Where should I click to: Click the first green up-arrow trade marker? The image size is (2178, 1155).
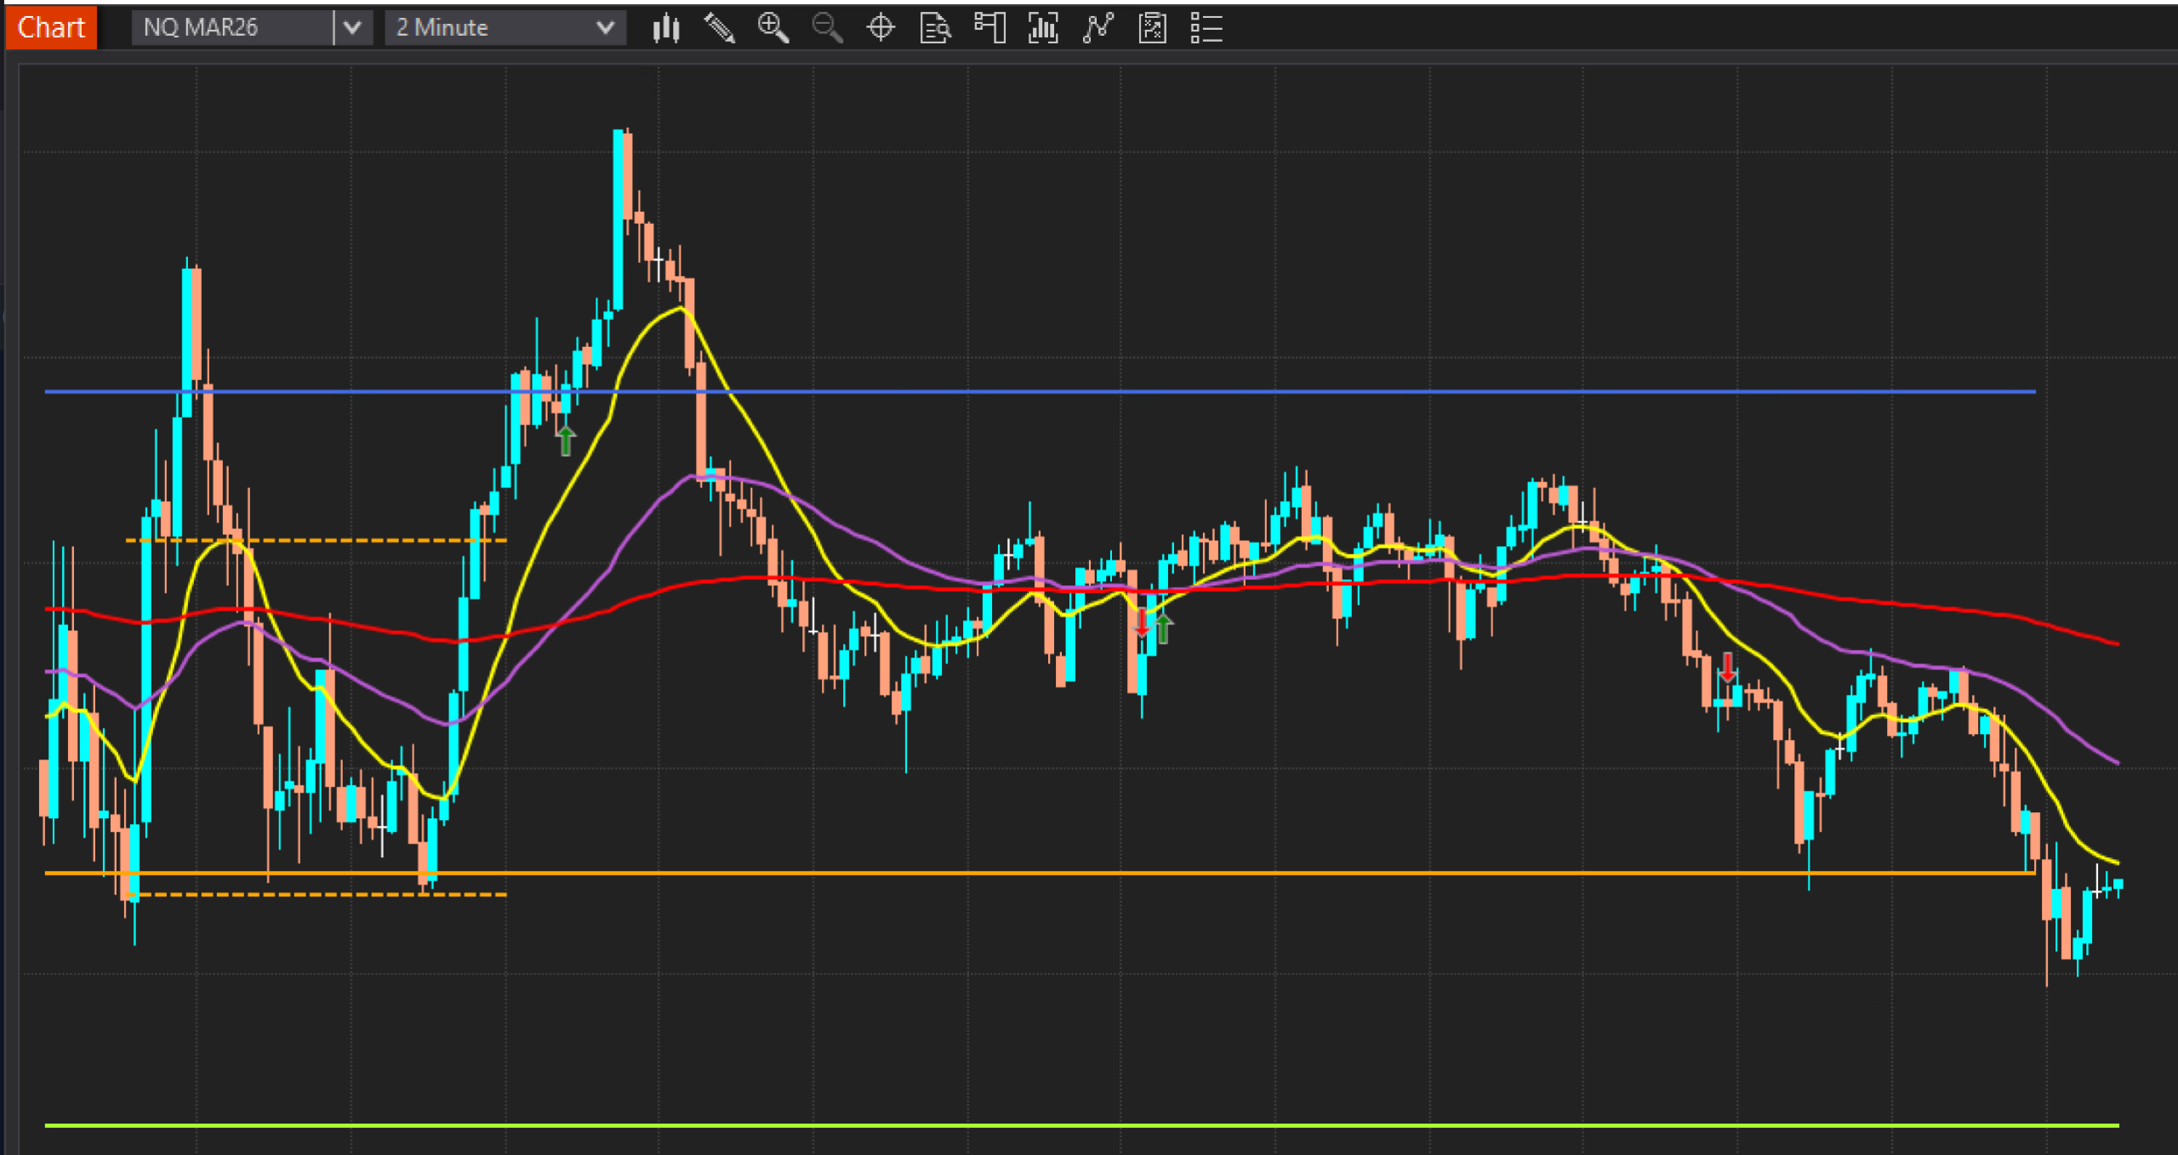[566, 441]
